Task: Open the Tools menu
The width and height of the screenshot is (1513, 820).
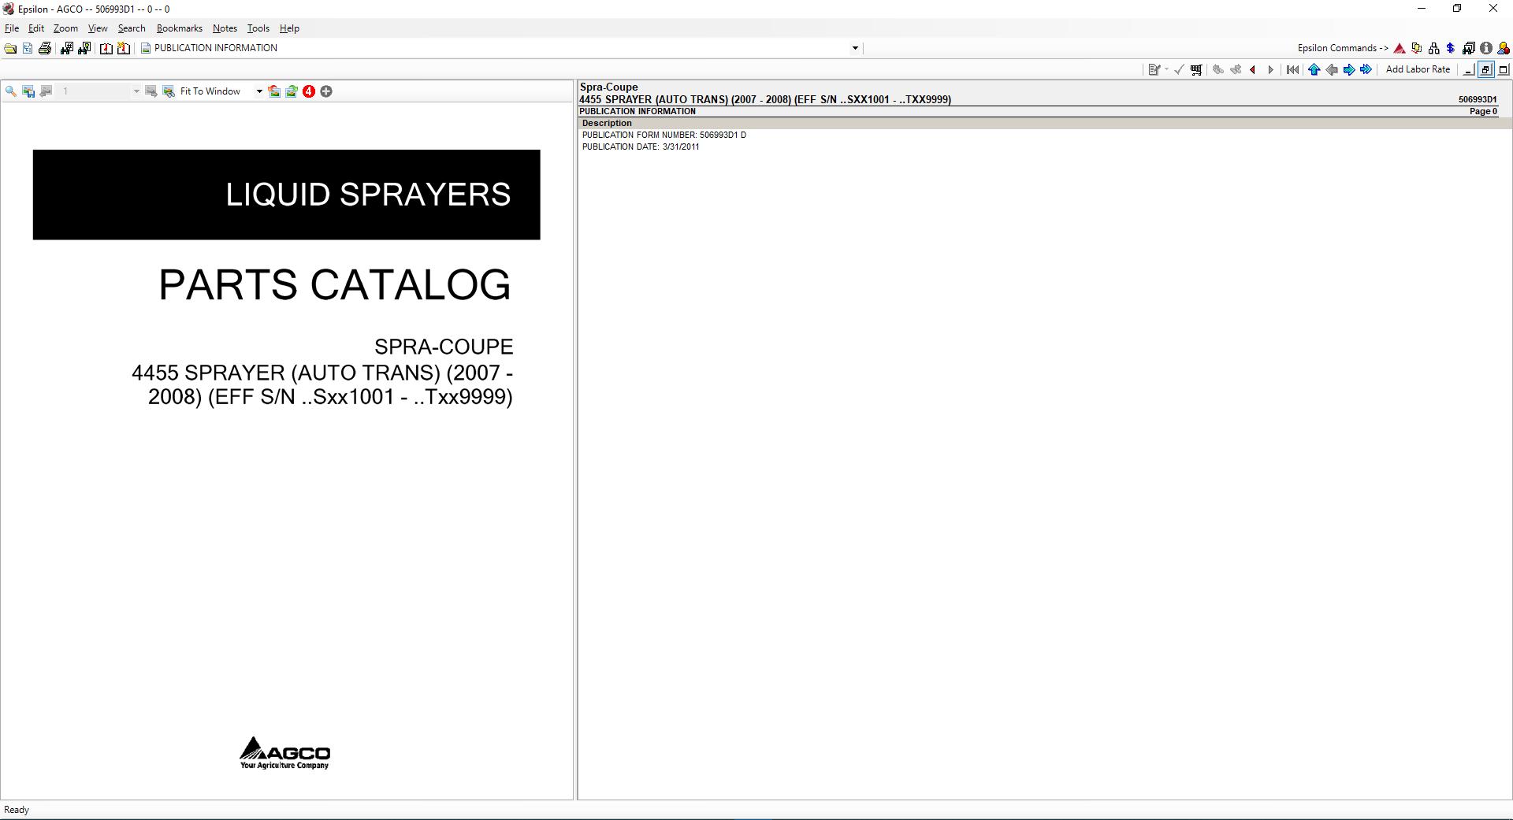Action: pos(258,28)
